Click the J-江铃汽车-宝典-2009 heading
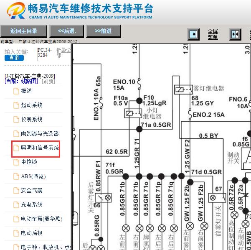Image resolution: width=251 pixels, height=250 pixels. (30, 76)
